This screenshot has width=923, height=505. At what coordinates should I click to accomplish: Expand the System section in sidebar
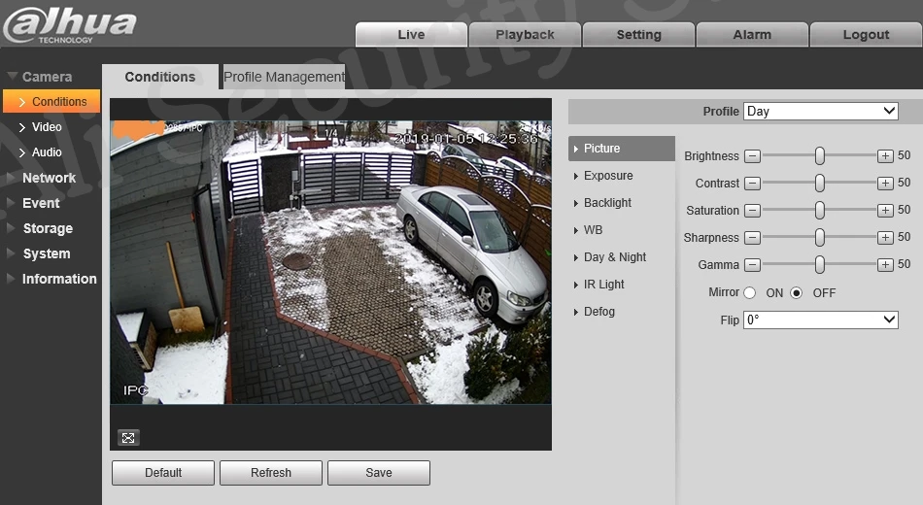pos(39,253)
